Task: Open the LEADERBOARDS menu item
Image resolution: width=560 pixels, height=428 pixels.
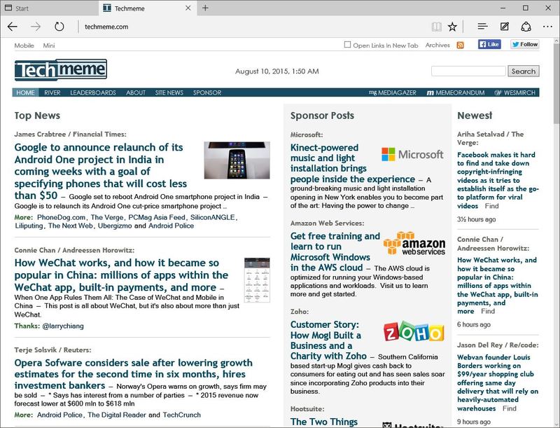Action: (x=93, y=92)
